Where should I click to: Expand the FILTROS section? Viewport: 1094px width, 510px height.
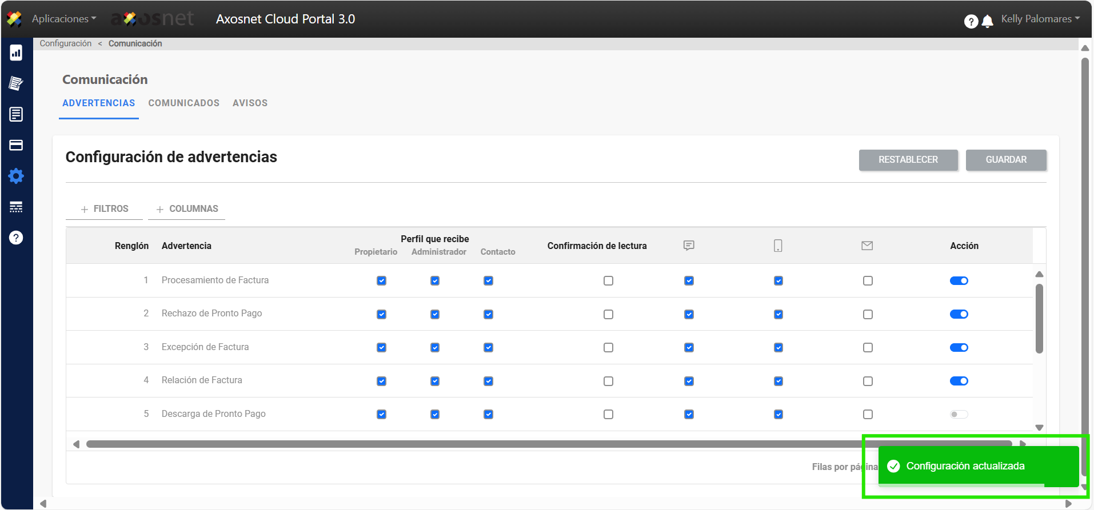click(x=105, y=209)
